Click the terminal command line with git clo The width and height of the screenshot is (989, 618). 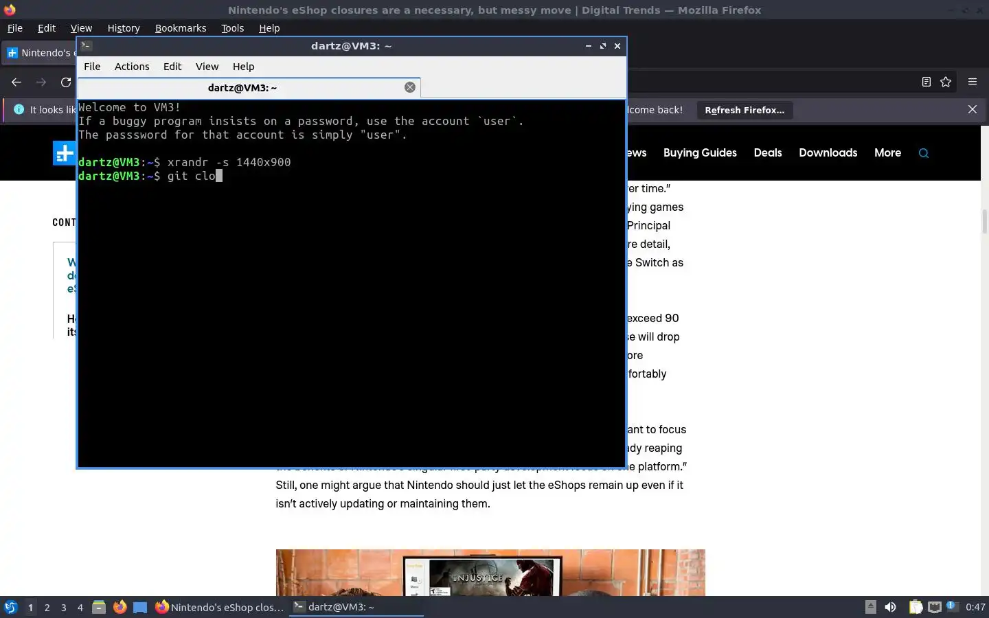coord(150,176)
